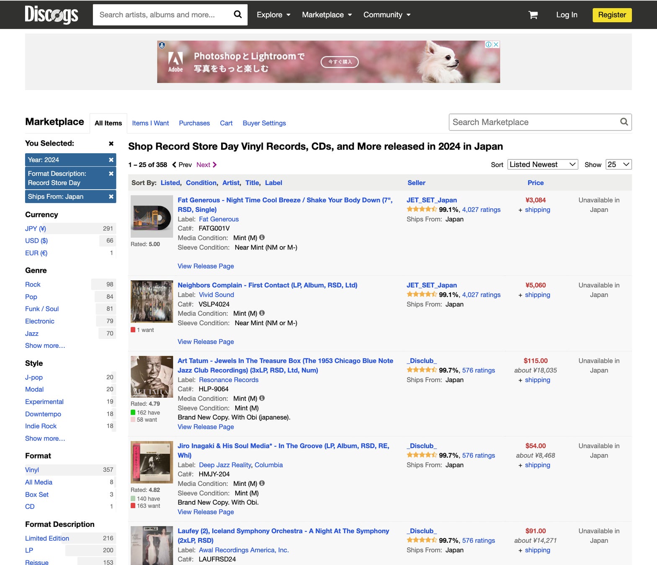Click the yellow Register button
The height and width of the screenshot is (565, 657).
612,15
